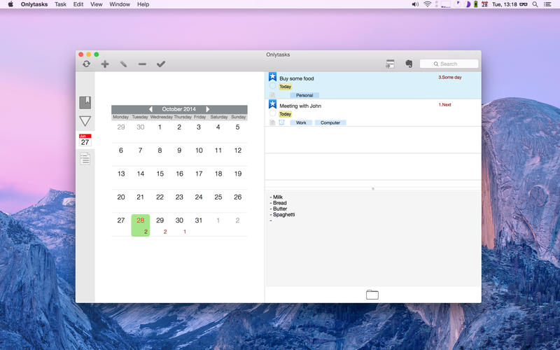
Task: Click note icon in Buy some food row
Action: click(x=272, y=95)
